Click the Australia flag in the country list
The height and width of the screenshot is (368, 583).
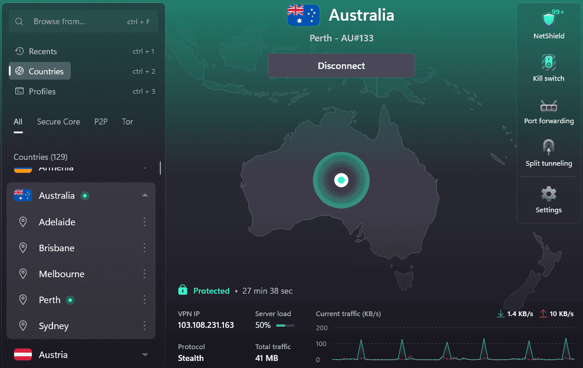tap(23, 195)
